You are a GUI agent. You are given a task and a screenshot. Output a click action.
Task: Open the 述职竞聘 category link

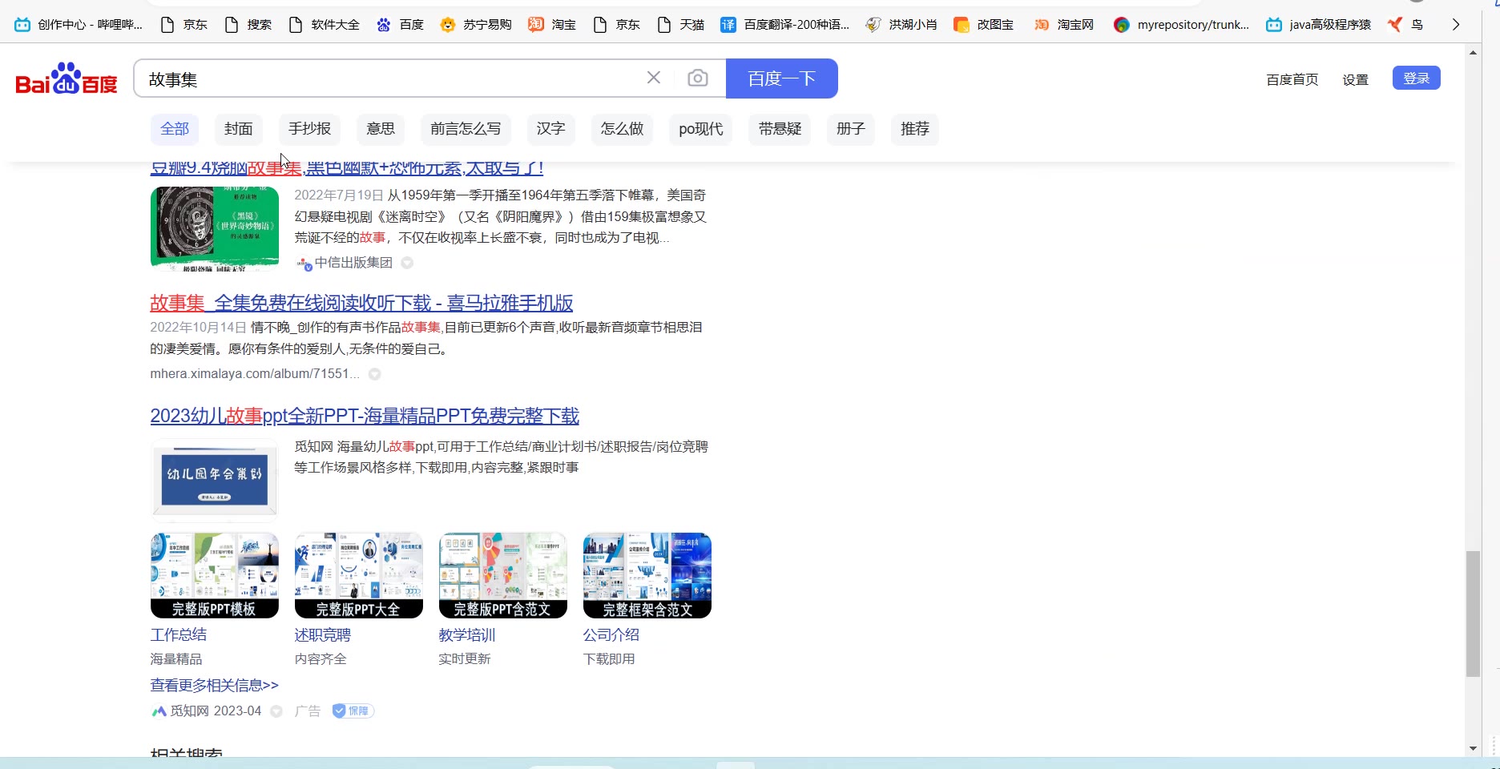[322, 634]
